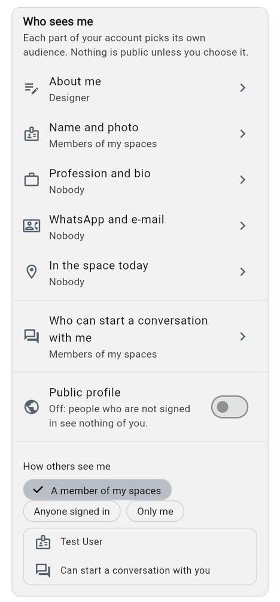
Task: Click the location pin icon for In the space today
Action: (32, 272)
